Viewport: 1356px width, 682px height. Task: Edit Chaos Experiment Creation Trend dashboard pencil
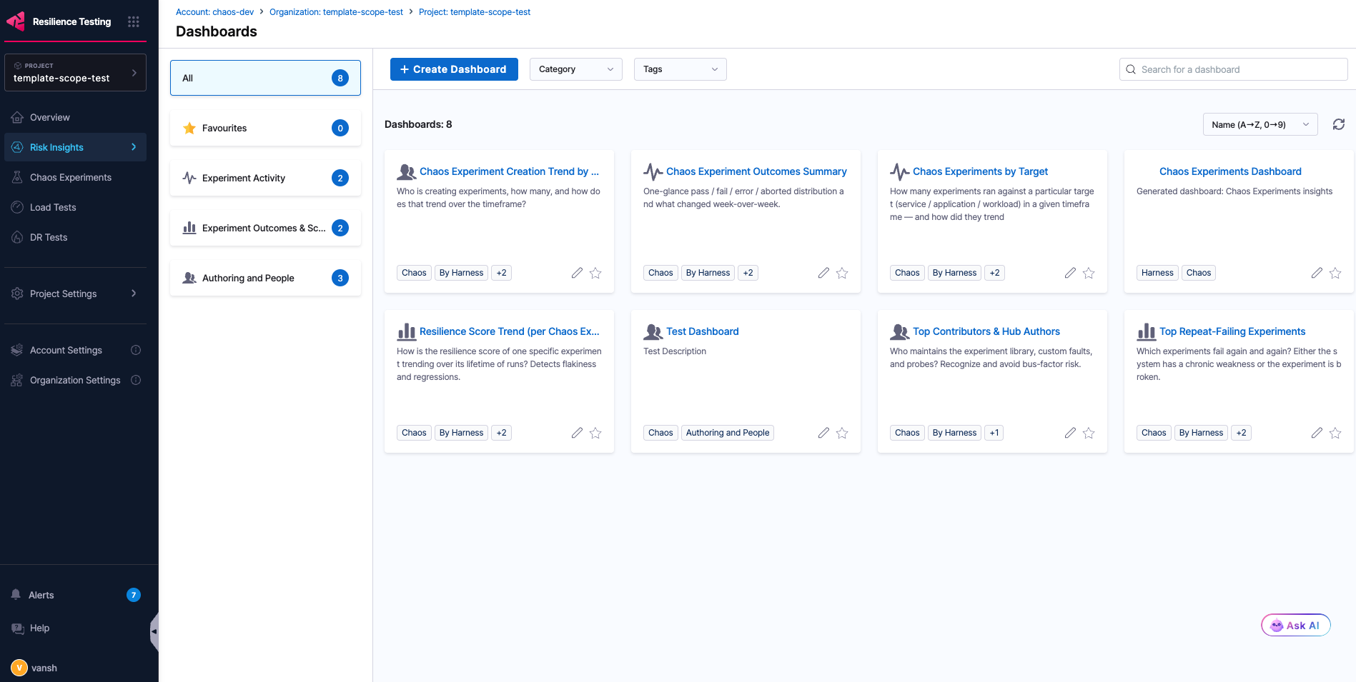(x=577, y=273)
